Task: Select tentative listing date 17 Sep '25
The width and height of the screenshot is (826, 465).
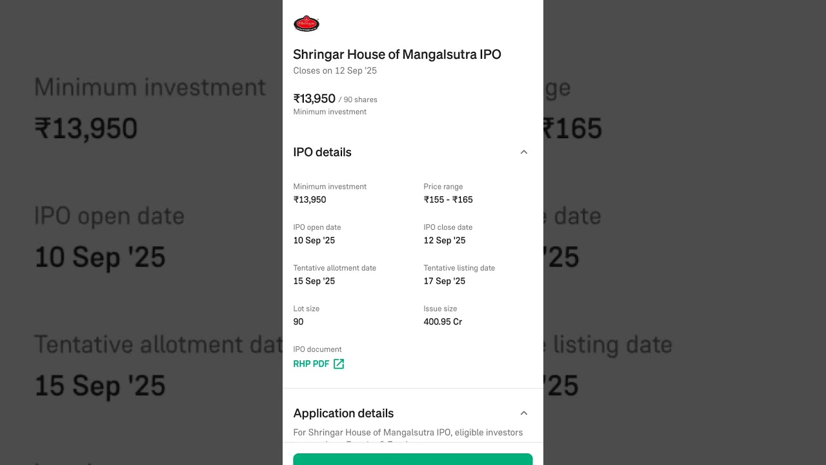Action: coord(445,281)
